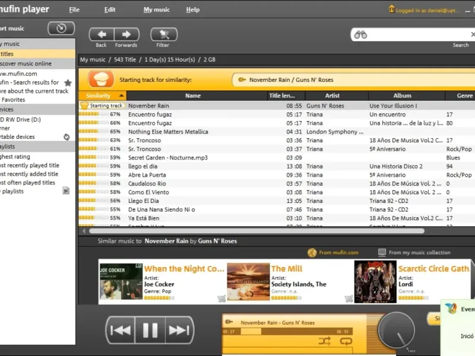Open Most recently played title playlist

coord(29,166)
